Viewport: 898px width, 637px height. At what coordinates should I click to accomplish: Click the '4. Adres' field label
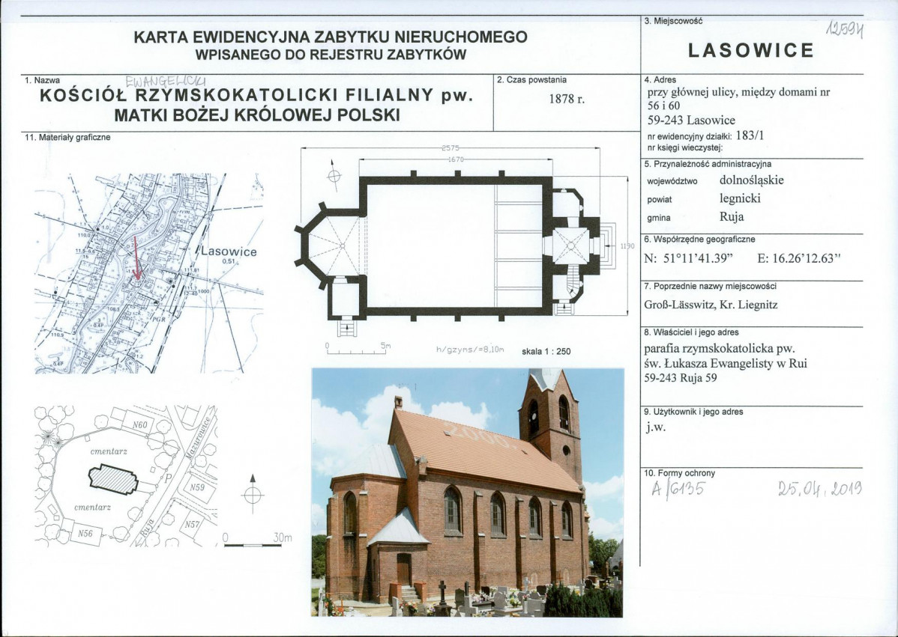[x=660, y=80]
